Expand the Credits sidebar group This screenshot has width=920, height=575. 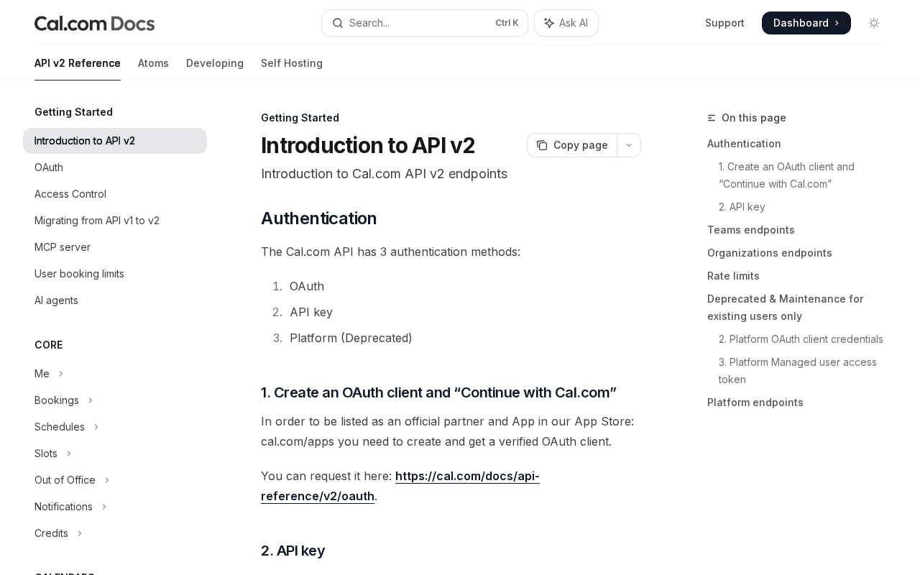(80, 533)
